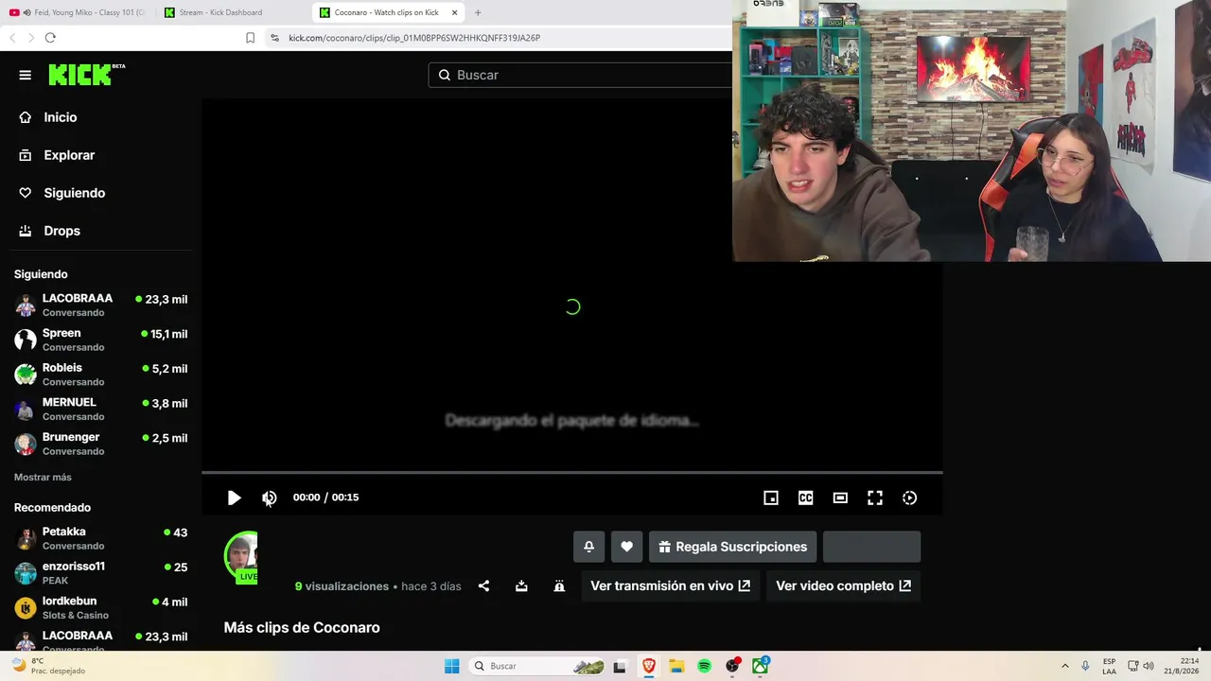Open Ver video completo link
Screen dimensions: 1211x681
(x=843, y=586)
